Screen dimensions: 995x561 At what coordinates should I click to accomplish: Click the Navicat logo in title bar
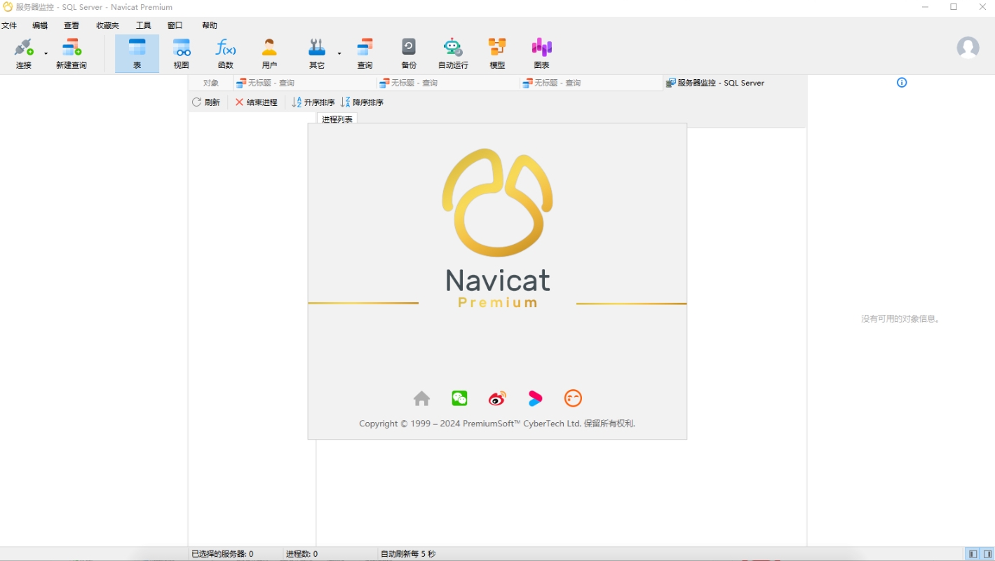[8, 7]
